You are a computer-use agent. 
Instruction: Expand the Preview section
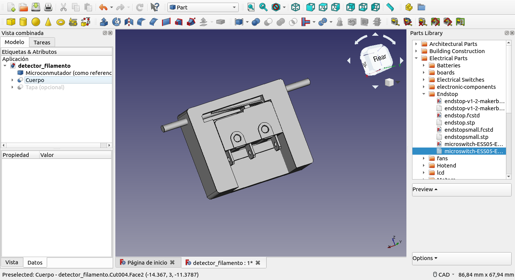point(425,189)
